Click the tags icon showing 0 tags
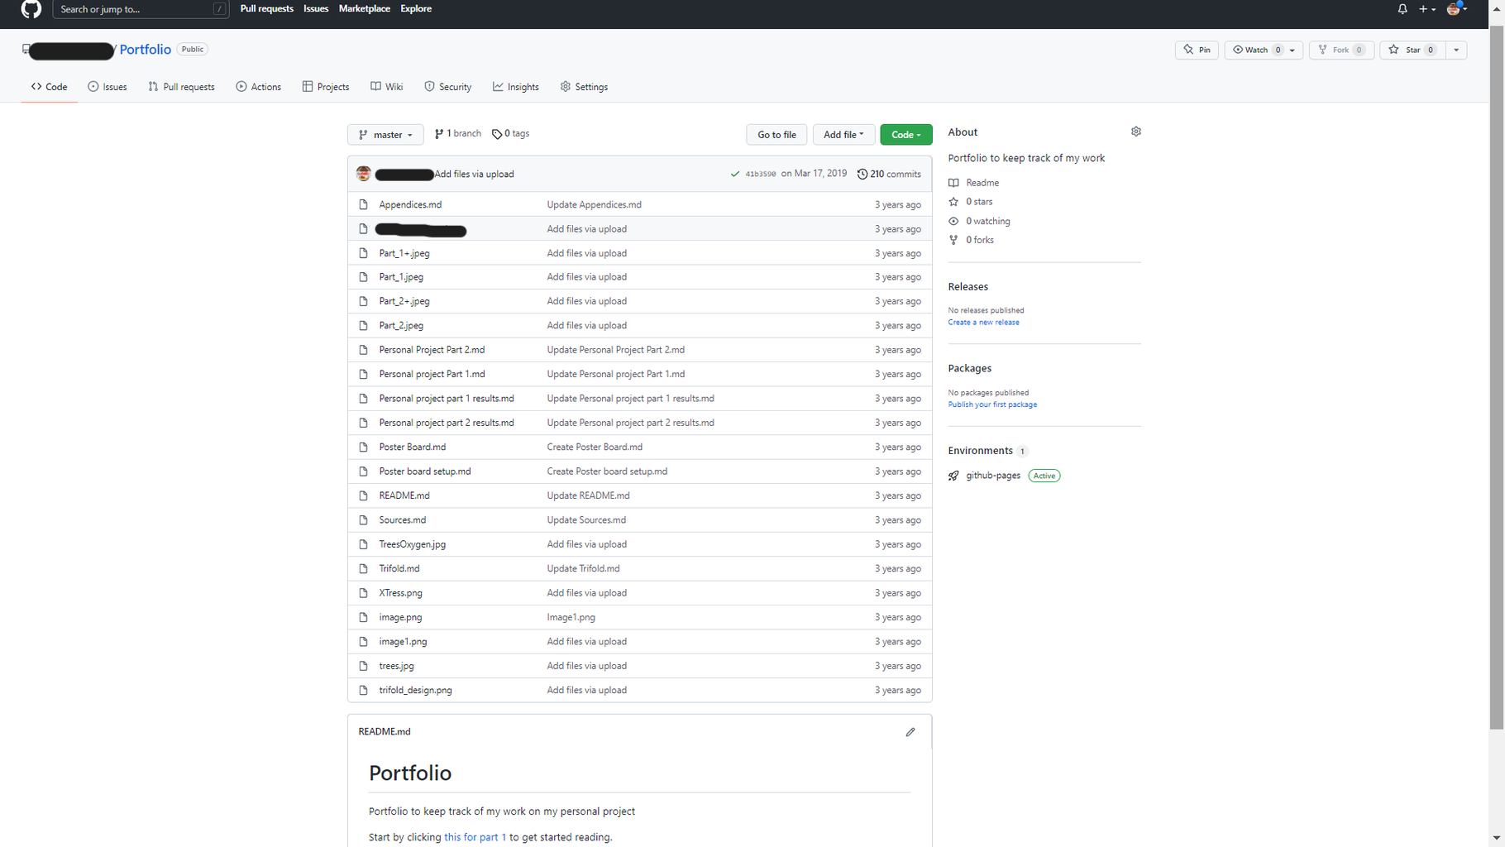Screen dimensions: 1505x847 497,133
